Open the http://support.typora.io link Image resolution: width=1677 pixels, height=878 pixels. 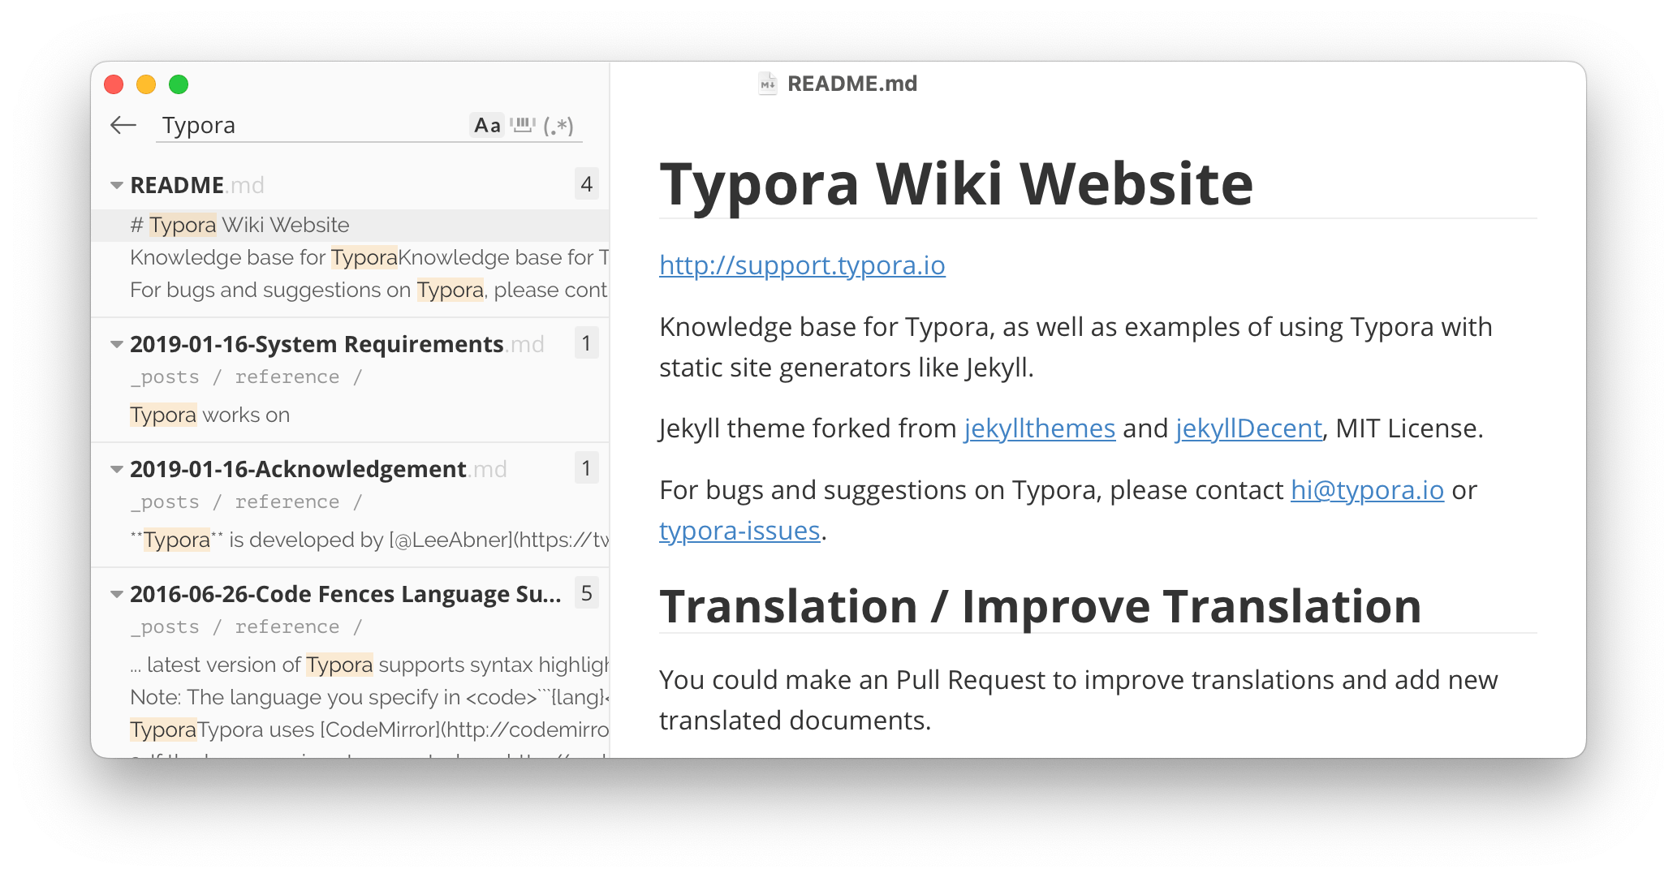click(x=802, y=265)
